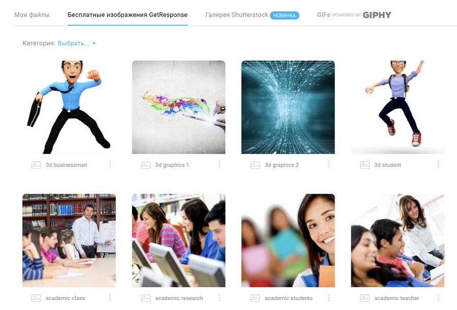Screen dimensions: 457x310
Task: Click image icon beside academic teacher label
Action: pyautogui.click(x=365, y=298)
